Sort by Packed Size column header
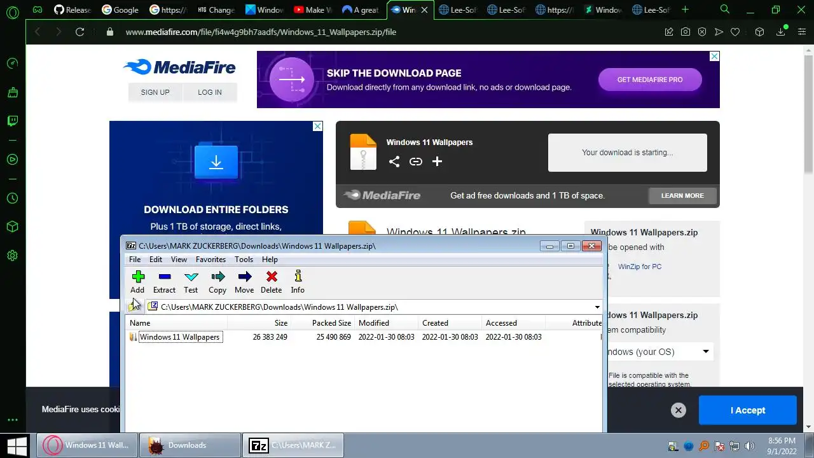Viewport: 814px width, 458px height. [x=322, y=323]
